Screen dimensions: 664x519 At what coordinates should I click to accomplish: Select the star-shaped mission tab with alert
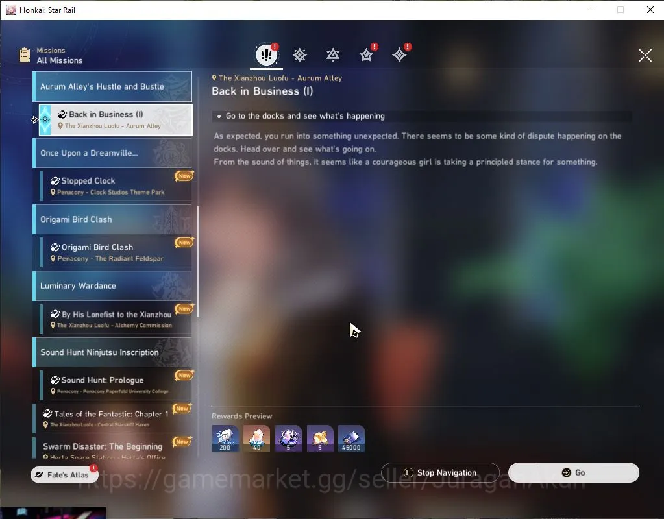pos(366,55)
